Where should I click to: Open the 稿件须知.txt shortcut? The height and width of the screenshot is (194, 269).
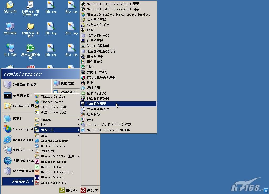[30, 7]
